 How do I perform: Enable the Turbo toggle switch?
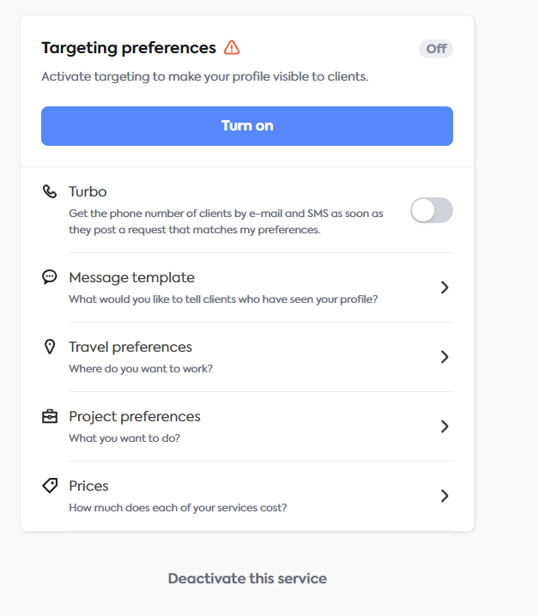click(x=431, y=210)
